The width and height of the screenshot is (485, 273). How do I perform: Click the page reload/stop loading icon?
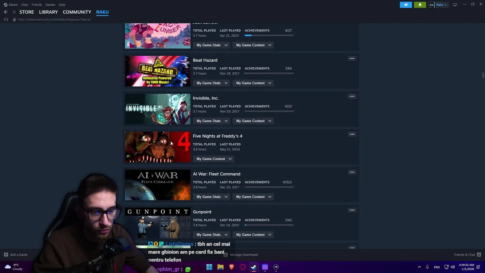coord(6,19)
